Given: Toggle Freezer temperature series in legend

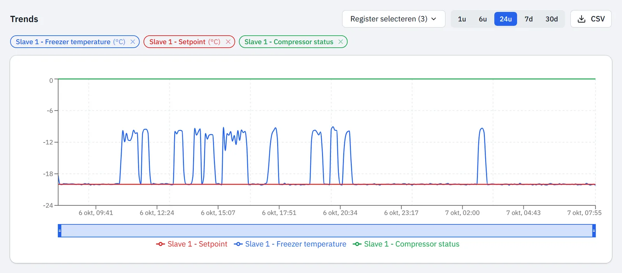Looking at the screenshot, I should (290, 244).
